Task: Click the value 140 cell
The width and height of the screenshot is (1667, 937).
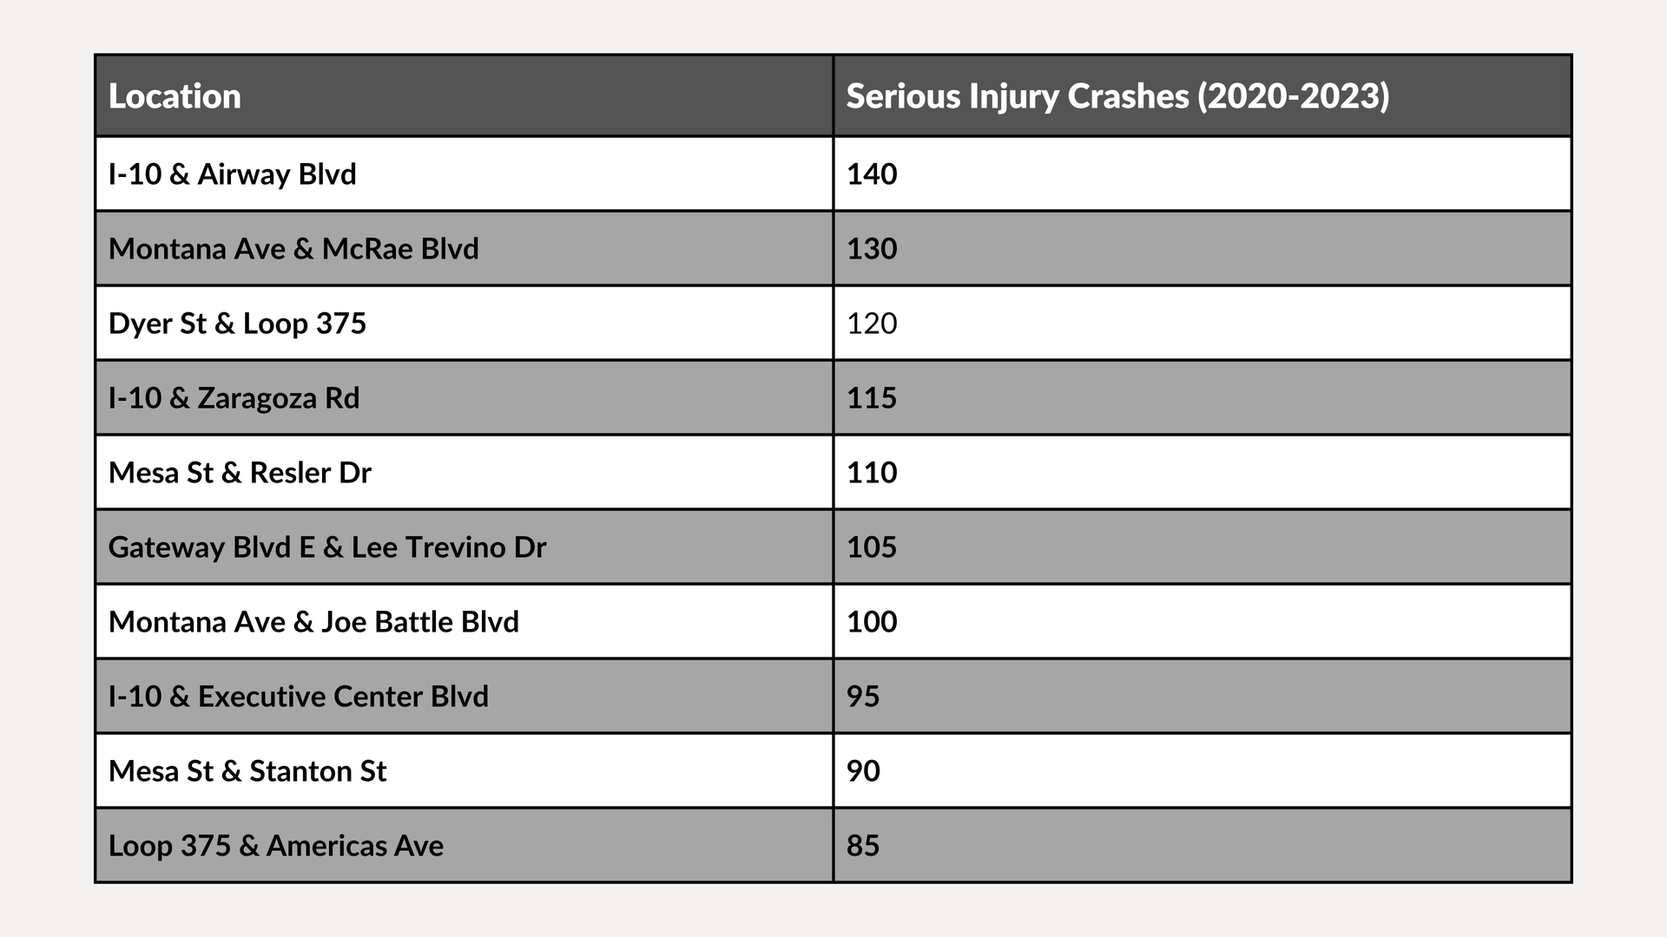Action: pos(1202,174)
